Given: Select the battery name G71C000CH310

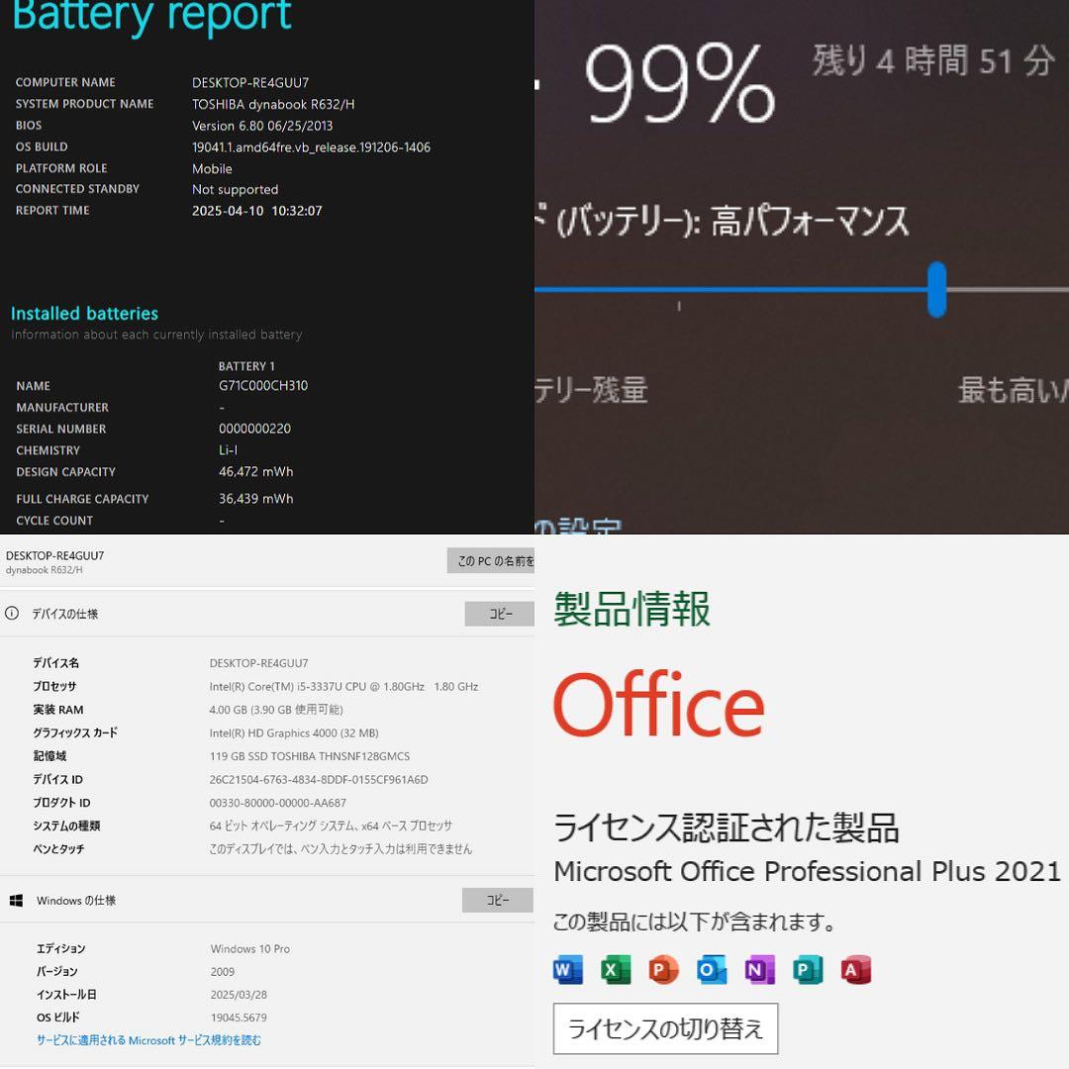Looking at the screenshot, I should [263, 385].
